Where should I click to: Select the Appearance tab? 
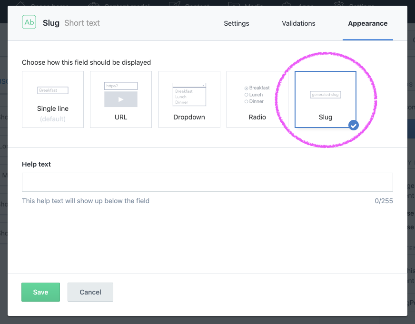[x=367, y=23]
